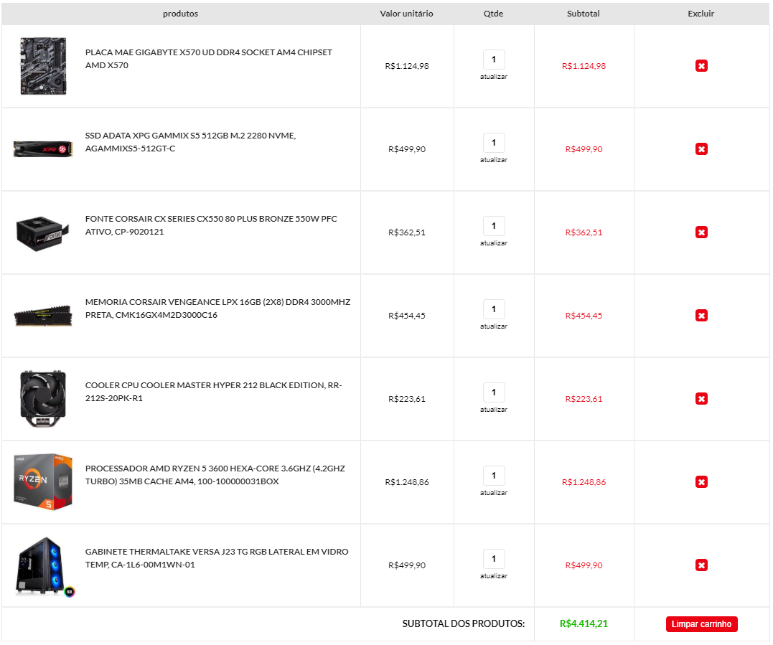The image size is (773, 645).
Task: Update quantity for Gigabyte X570 motherboard via atualizar
Action: (x=494, y=77)
